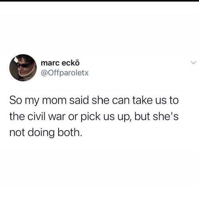Click the word "she's" in the tweet
This screenshot has width=199, height=199.
pos(166,116)
